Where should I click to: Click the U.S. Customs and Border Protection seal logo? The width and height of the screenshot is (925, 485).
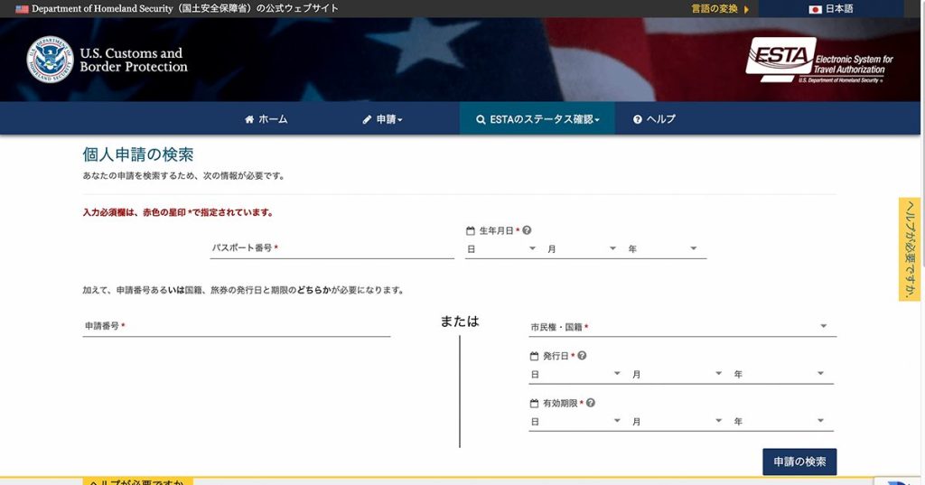coord(50,60)
